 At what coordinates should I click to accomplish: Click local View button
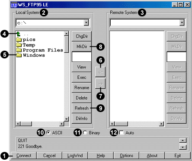[x=82, y=67]
